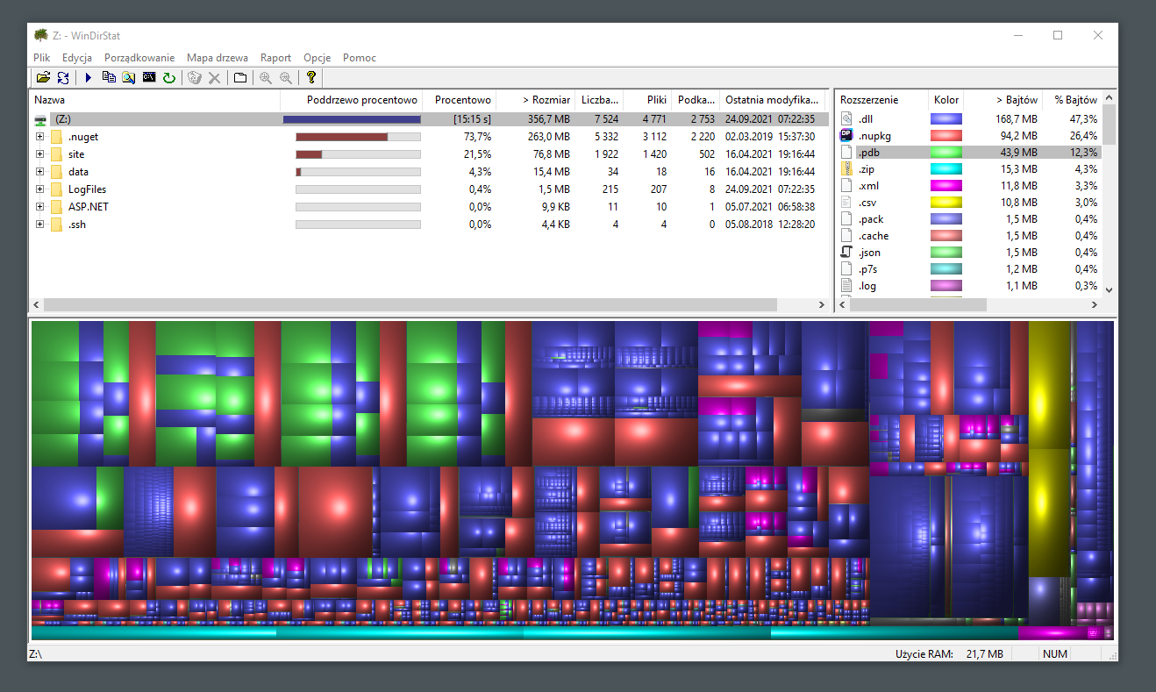Sort by the > Rozmiar column header

(x=536, y=100)
